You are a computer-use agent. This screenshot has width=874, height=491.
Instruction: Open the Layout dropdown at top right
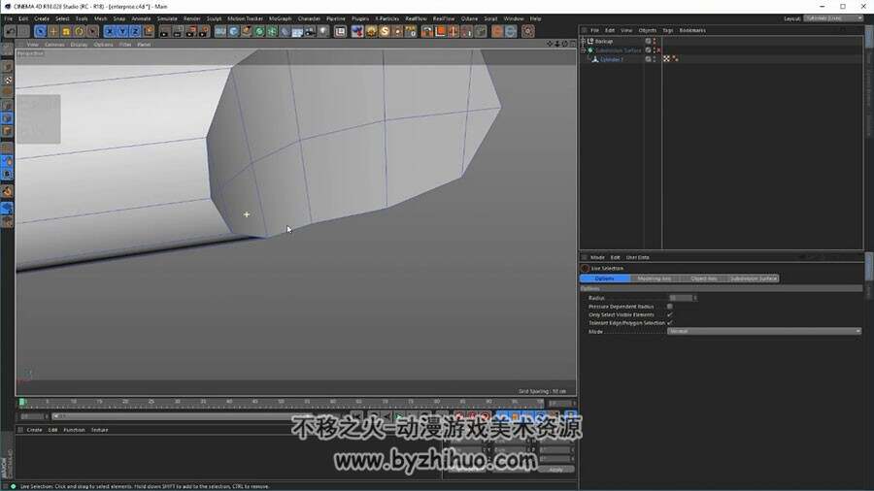pyautogui.click(x=833, y=18)
